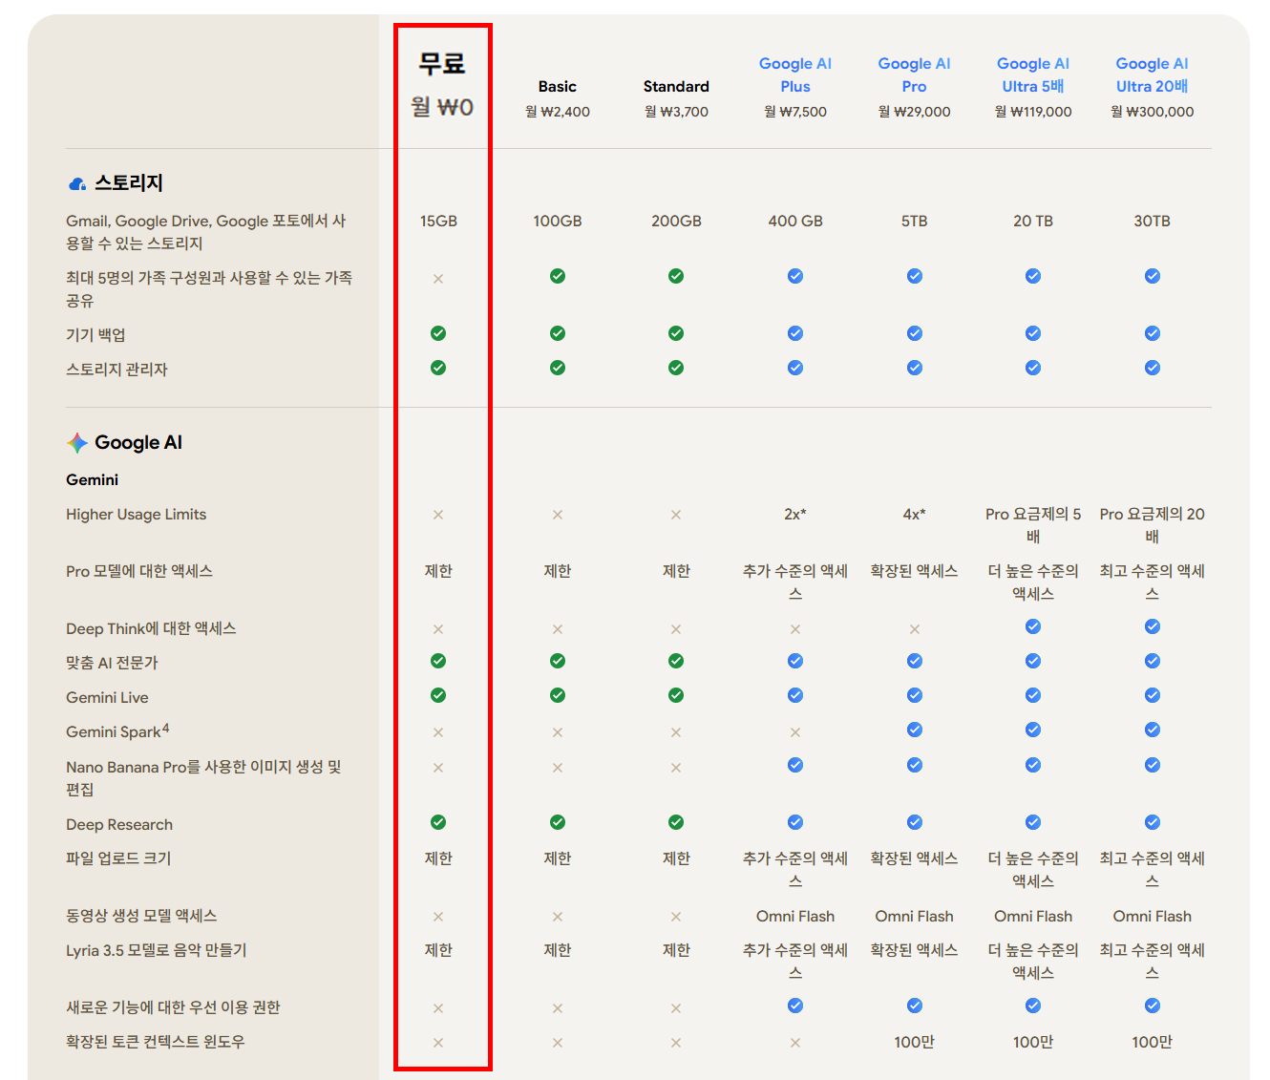Click the Google AI sparkle icon

click(77, 443)
